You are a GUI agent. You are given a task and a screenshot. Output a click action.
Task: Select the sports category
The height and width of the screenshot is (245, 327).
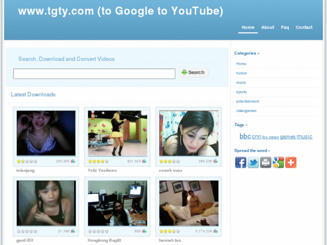point(241,92)
